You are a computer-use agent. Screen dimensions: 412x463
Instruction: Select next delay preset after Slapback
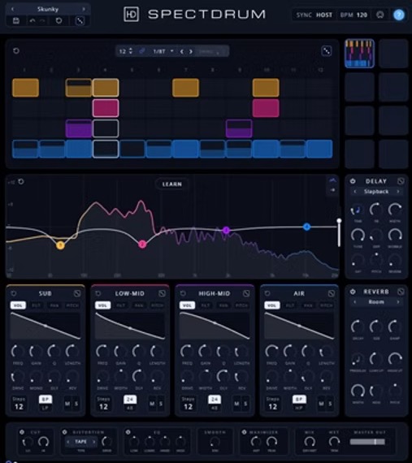[398, 192]
